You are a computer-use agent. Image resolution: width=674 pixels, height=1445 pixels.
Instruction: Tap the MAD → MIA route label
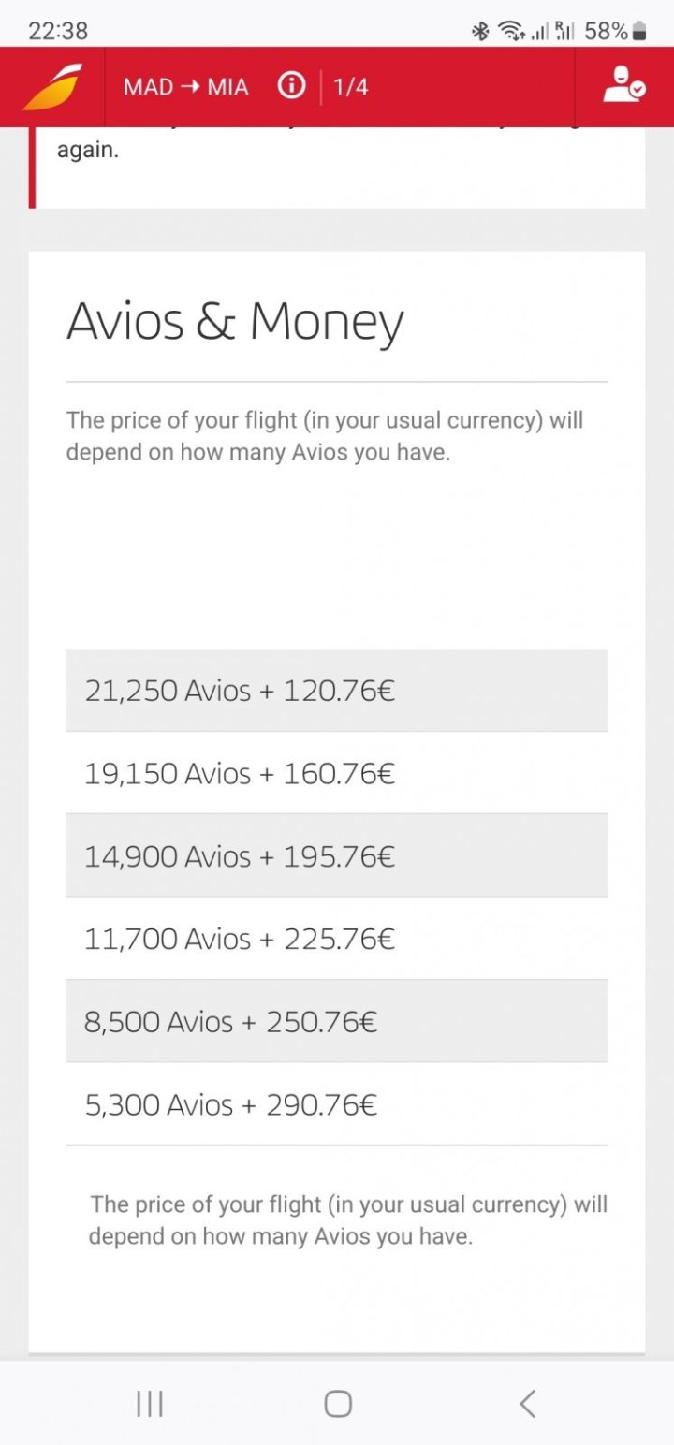coord(185,87)
